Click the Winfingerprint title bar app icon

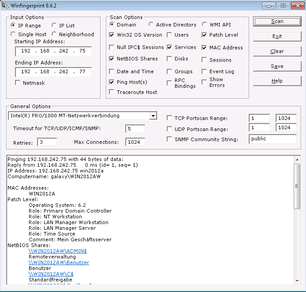click(x=6, y=5)
